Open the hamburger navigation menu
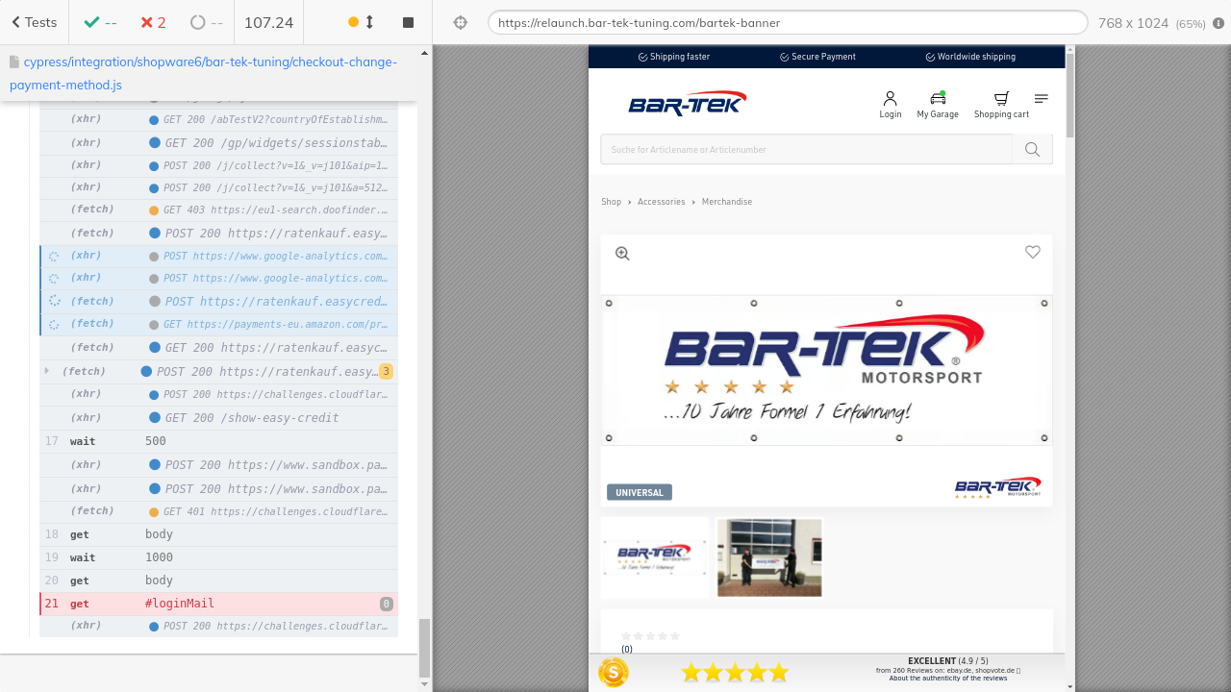Viewport: 1231px width, 692px height. pyautogui.click(x=1042, y=99)
